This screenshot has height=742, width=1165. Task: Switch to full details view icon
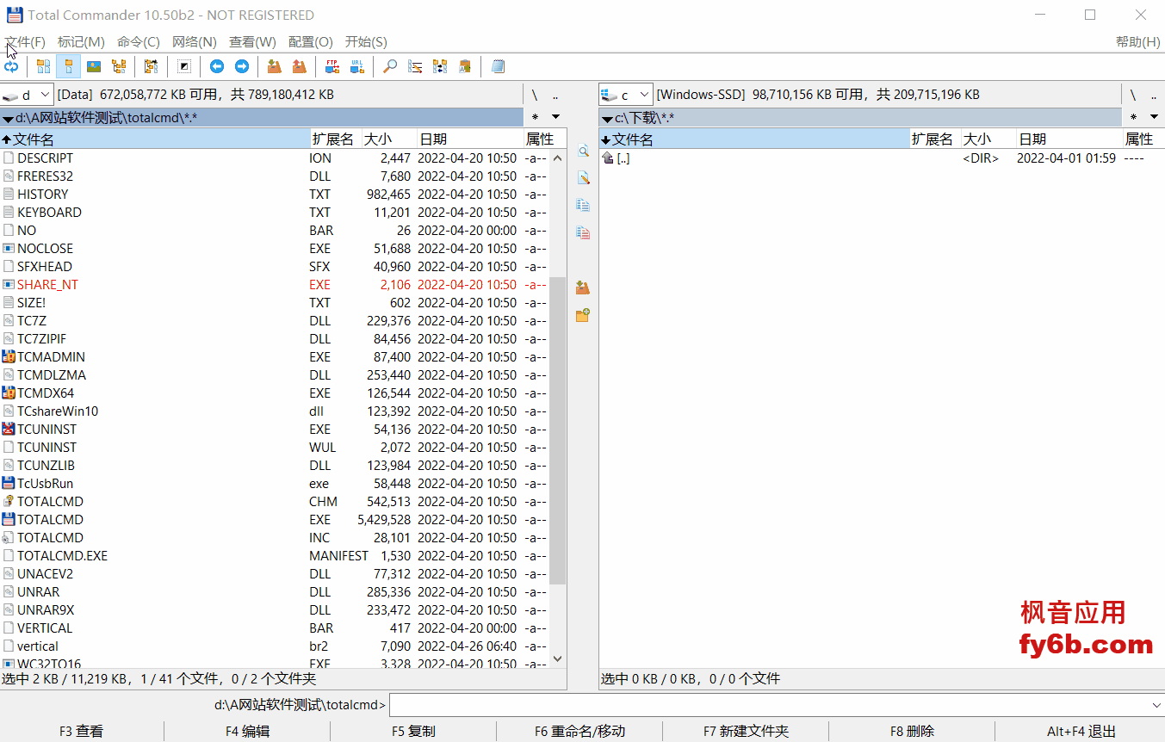[68, 66]
